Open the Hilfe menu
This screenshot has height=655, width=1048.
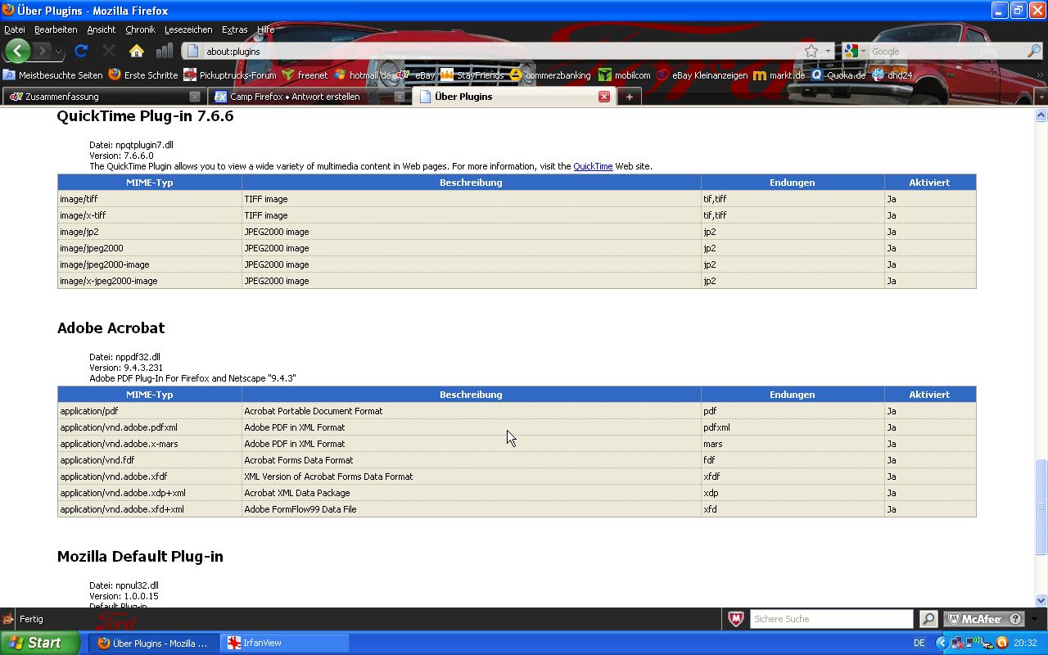[266, 29]
